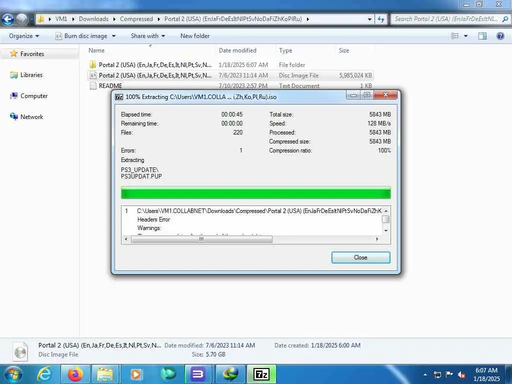
Task: Click VM1 in the address breadcrumb
Action: pyautogui.click(x=61, y=19)
